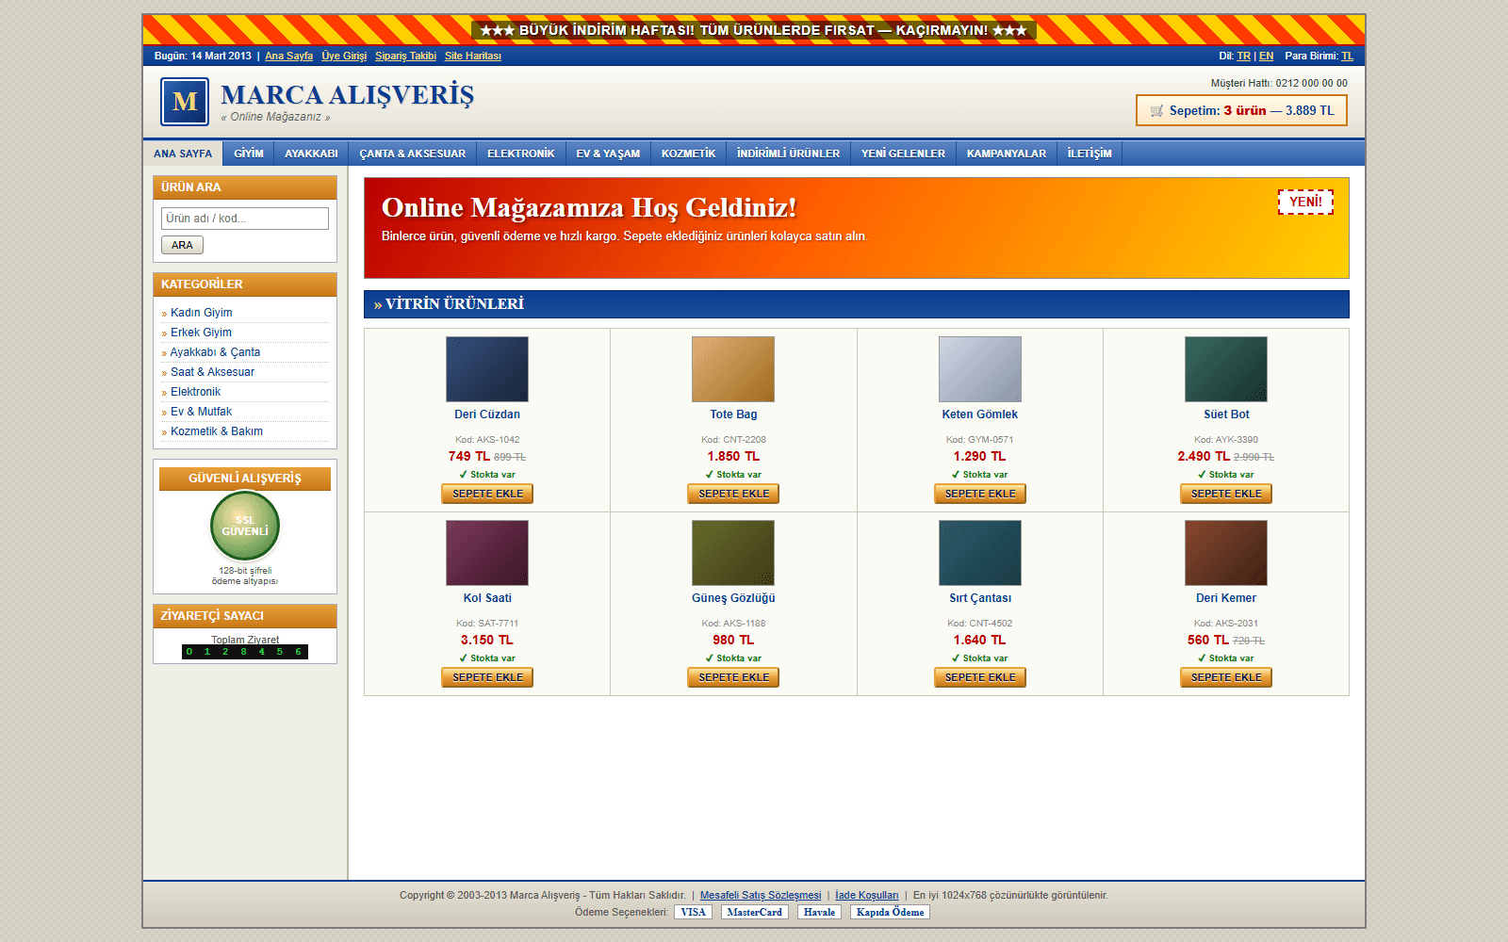The width and height of the screenshot is (1508, 942).
Task: Open the Tote Bag product image
Action: click(733, 369)
